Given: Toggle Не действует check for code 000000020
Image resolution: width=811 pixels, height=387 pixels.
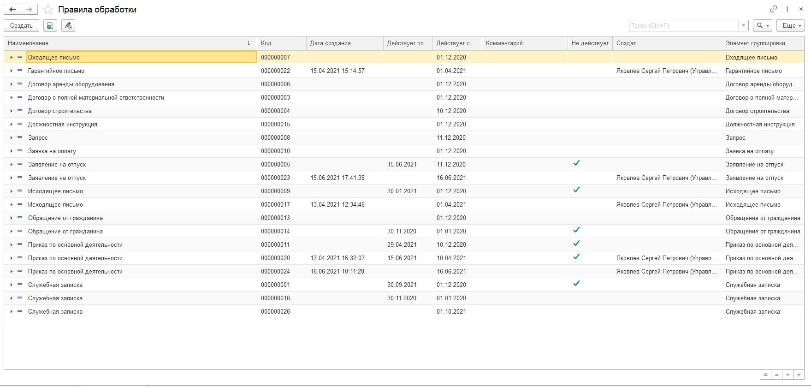Looking at the screenshot, I should point(576,257).
